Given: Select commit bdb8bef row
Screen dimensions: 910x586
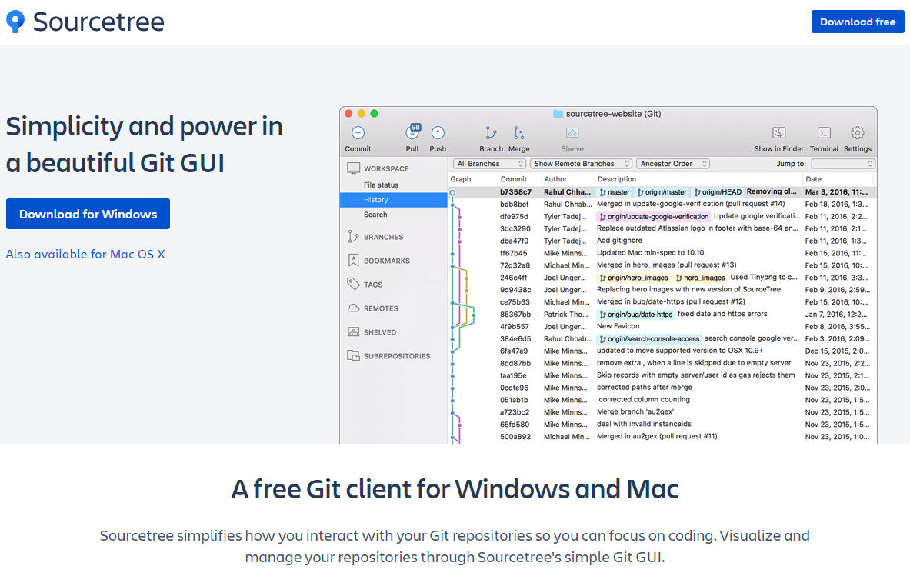Looking at the screenshot, I should point(663,205).
